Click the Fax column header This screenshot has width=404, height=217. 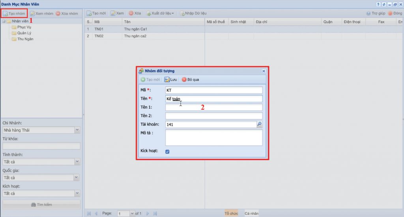coord(381,22)
